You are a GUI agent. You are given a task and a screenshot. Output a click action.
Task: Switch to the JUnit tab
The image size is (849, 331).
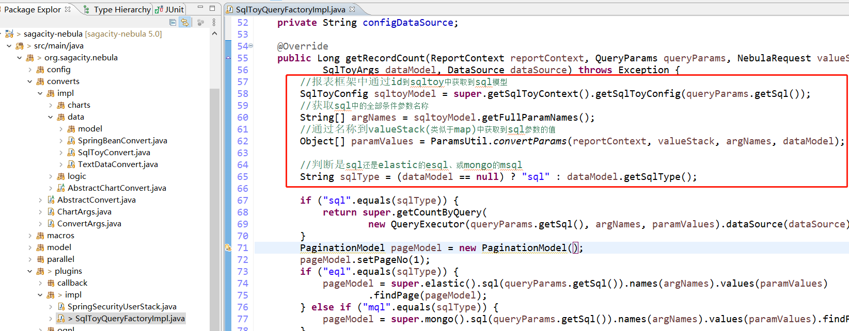coord(169,9)
